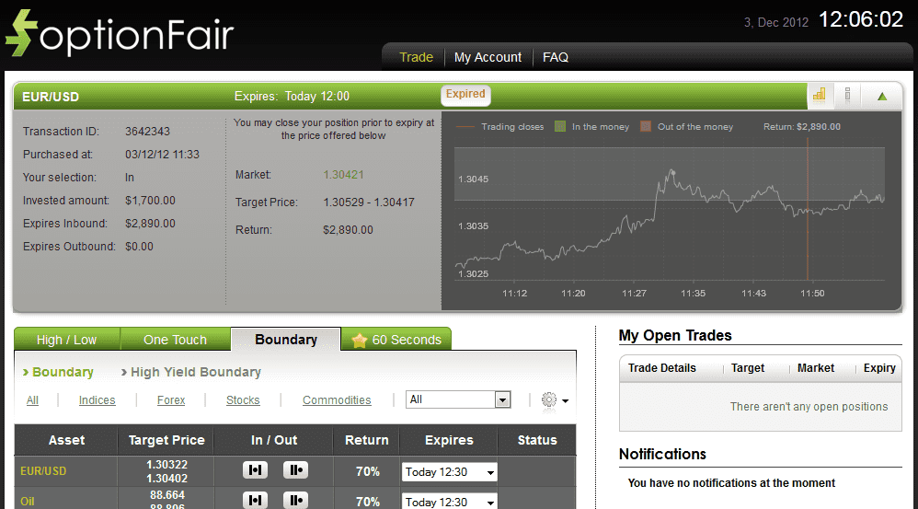This screenshot has height=509, width=918.
Task: Open the FAQ menu item
Action: pyautogui.click(x=556, y=57)
